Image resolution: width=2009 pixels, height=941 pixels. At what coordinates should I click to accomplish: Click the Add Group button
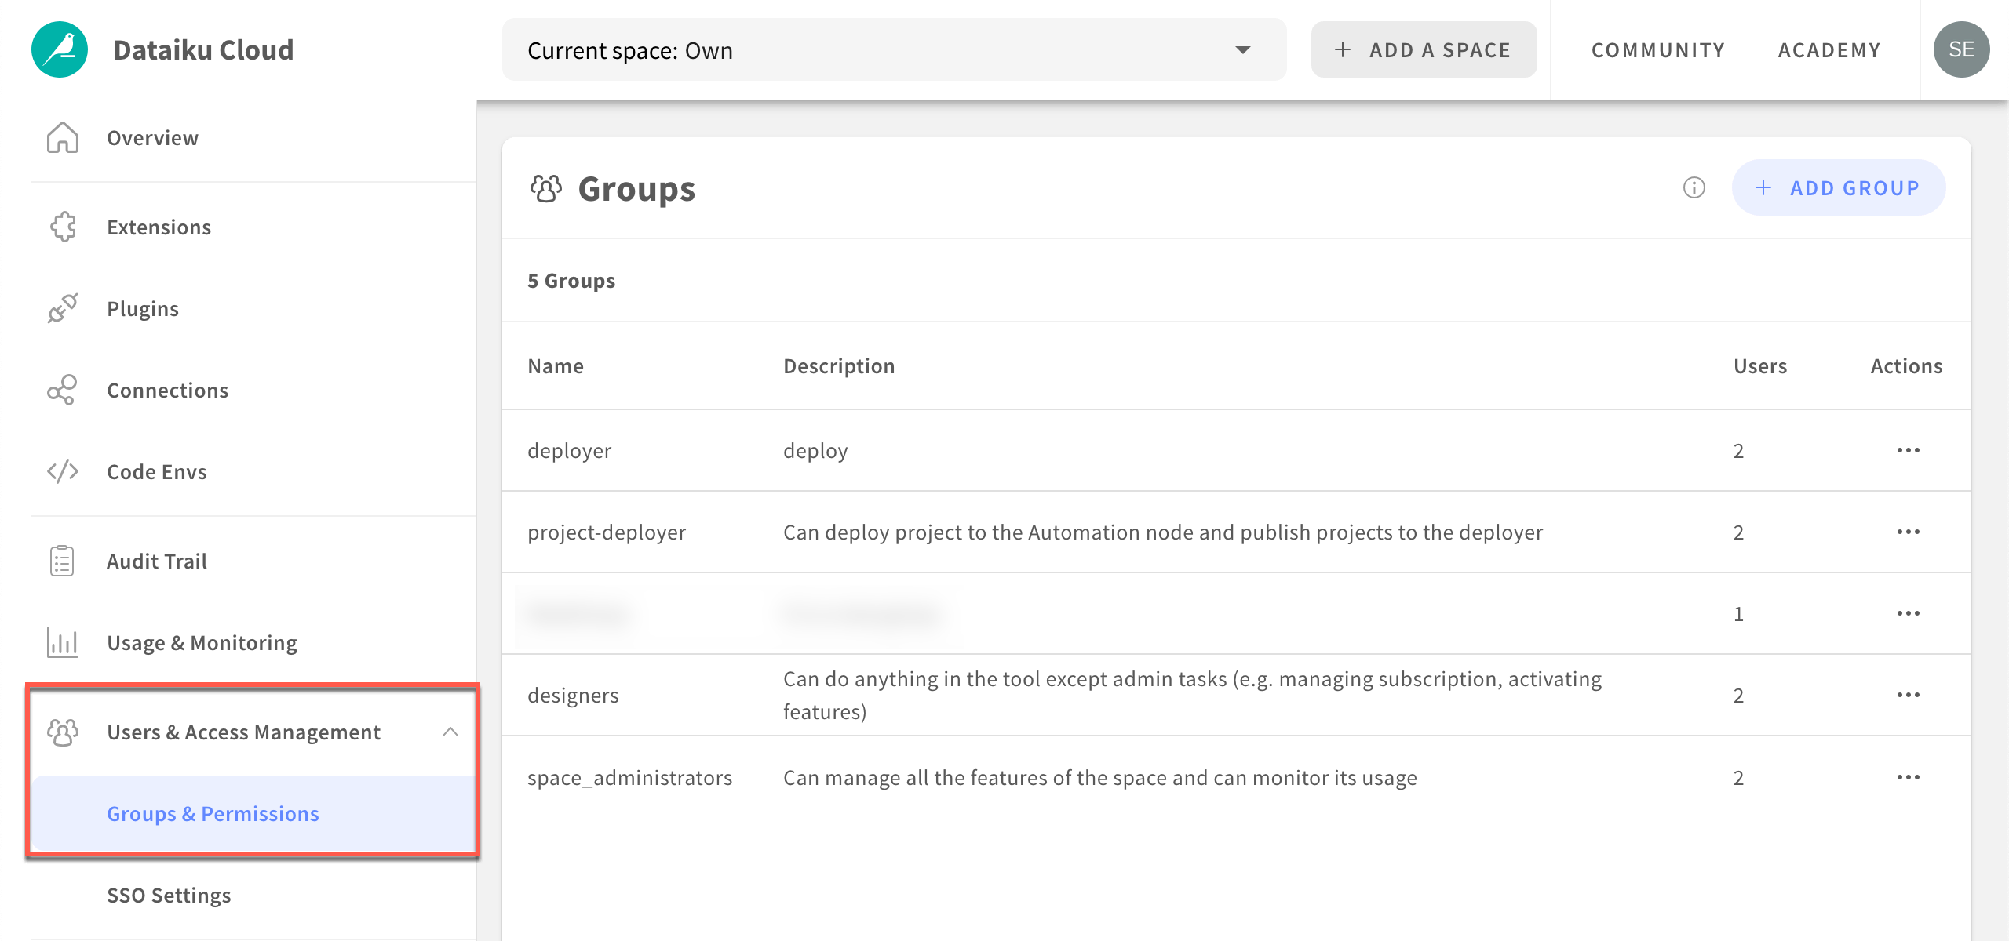(x=1839, y=187)
